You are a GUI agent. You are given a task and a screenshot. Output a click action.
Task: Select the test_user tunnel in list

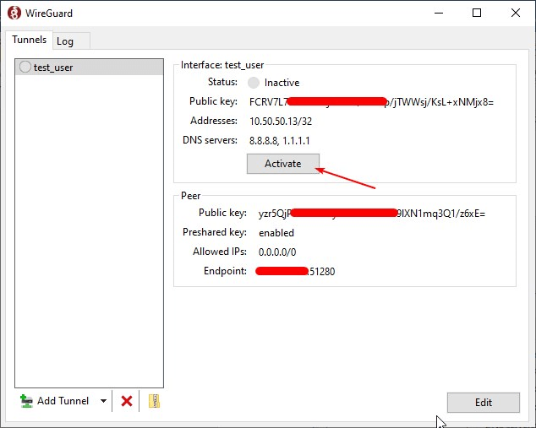53,67
